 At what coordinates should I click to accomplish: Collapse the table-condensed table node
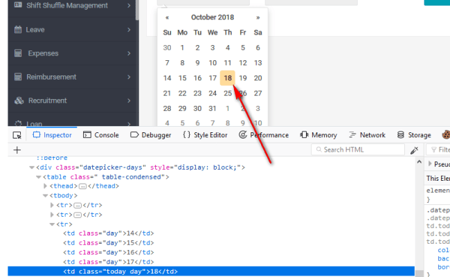click(39, 177)
